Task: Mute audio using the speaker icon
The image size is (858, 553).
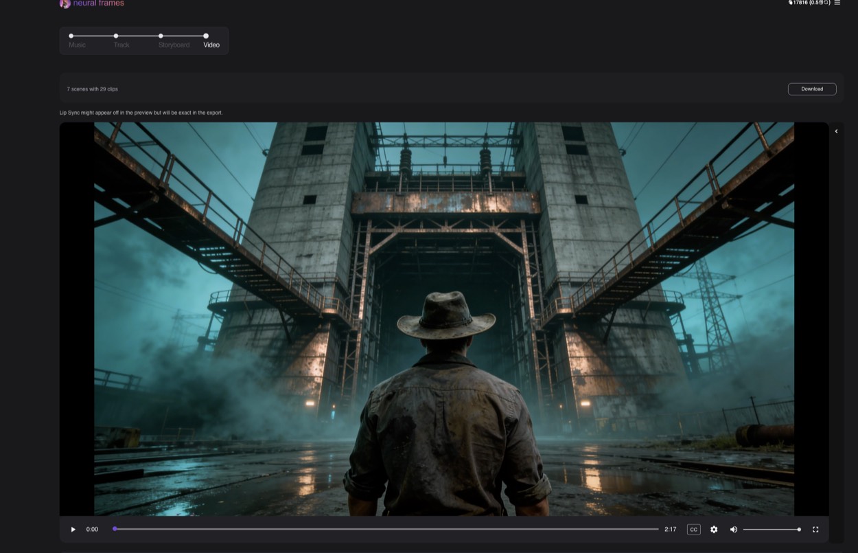Action: [x=733, y=530]
